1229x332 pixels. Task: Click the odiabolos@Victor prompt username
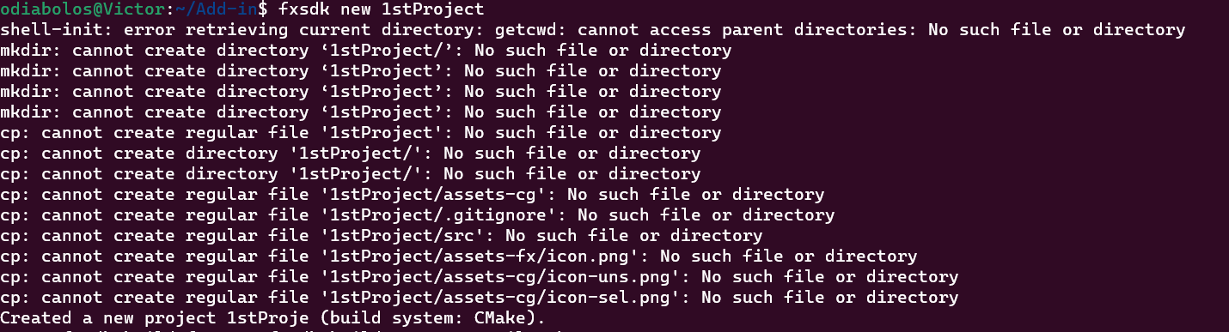point(84,9)
